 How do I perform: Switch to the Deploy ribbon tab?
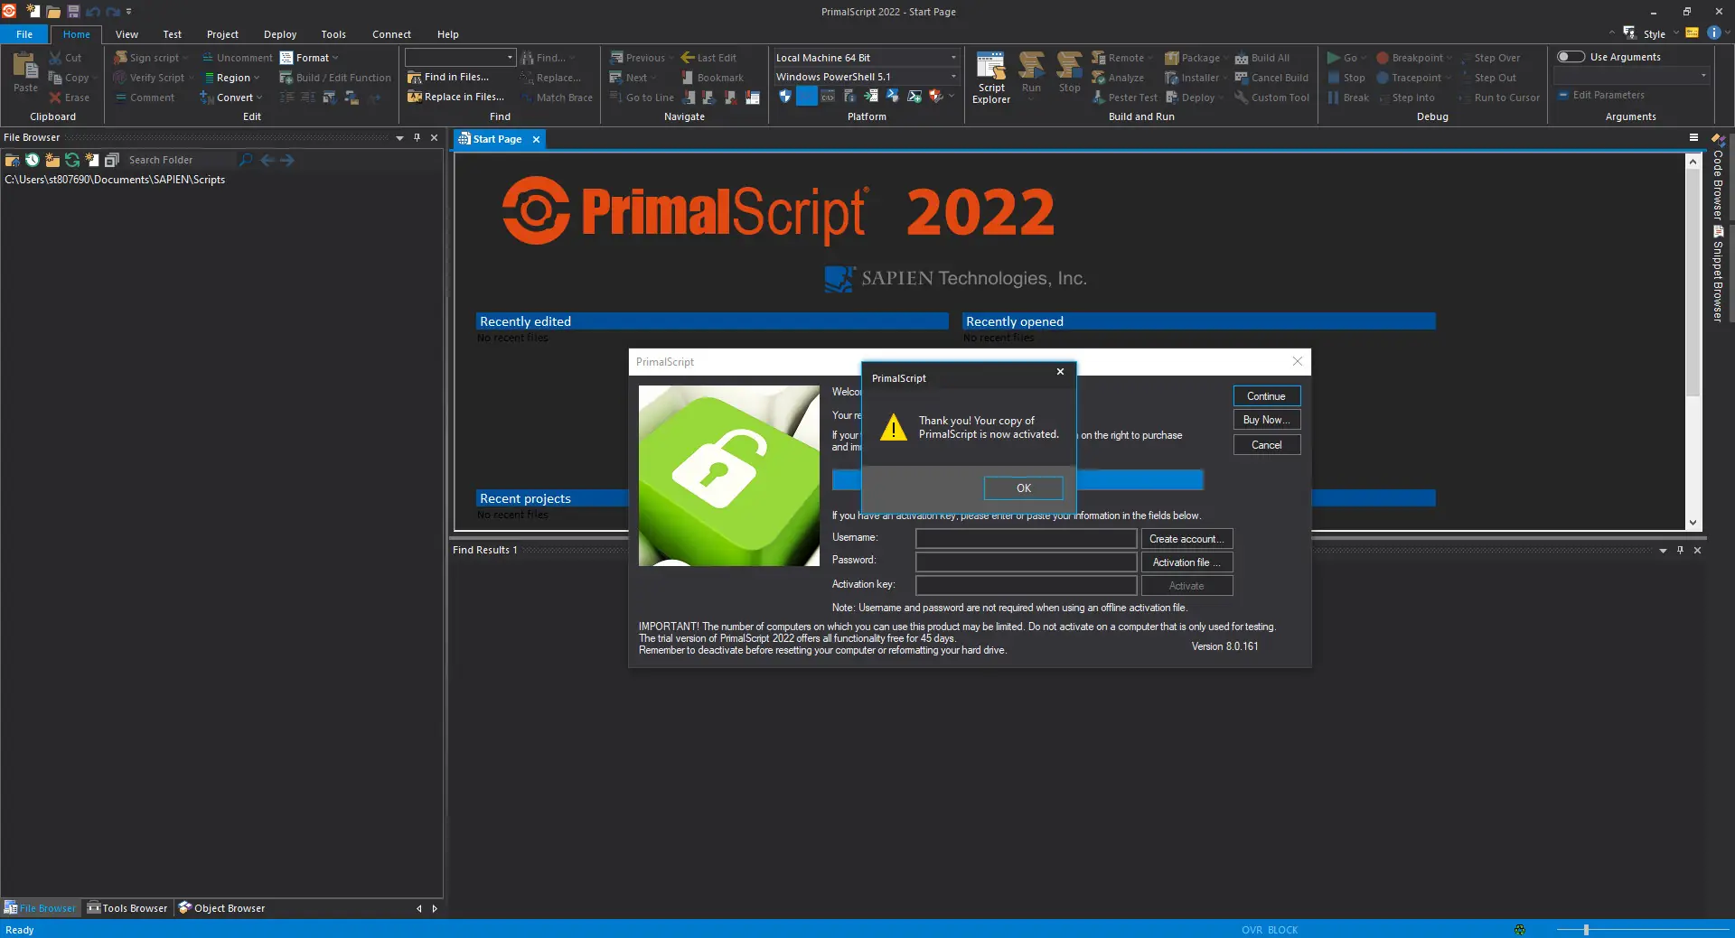[280, 34]
